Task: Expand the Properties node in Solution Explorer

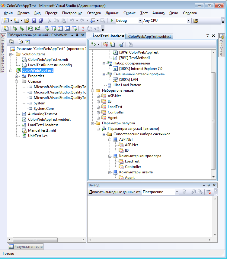Action: click(x=16, y=76)
